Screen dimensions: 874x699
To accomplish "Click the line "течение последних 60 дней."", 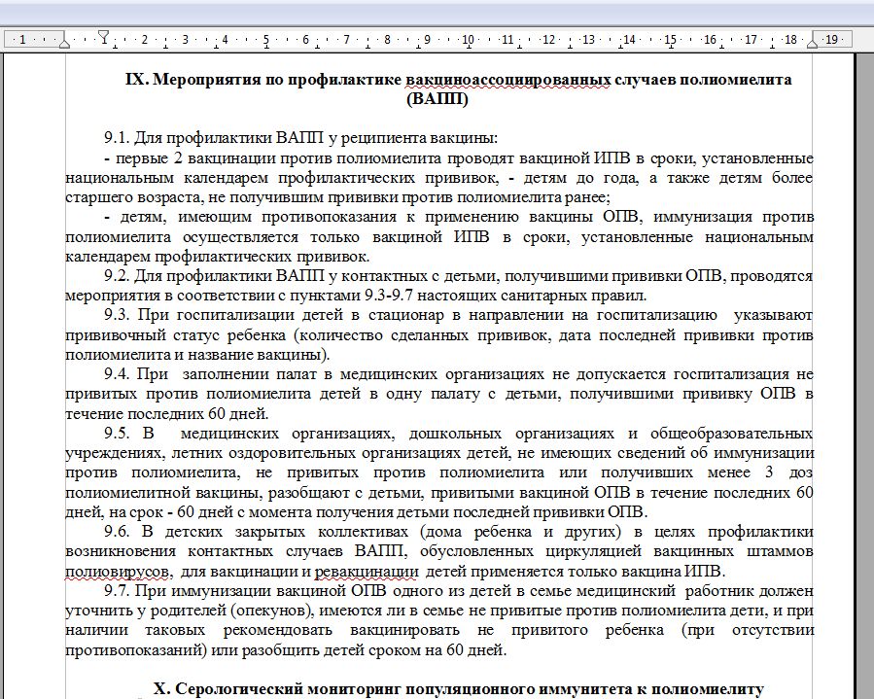I will [x=167, y=413].
